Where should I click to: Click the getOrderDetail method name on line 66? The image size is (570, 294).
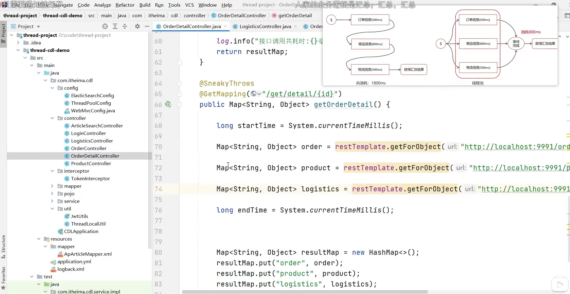pos(343,104)
